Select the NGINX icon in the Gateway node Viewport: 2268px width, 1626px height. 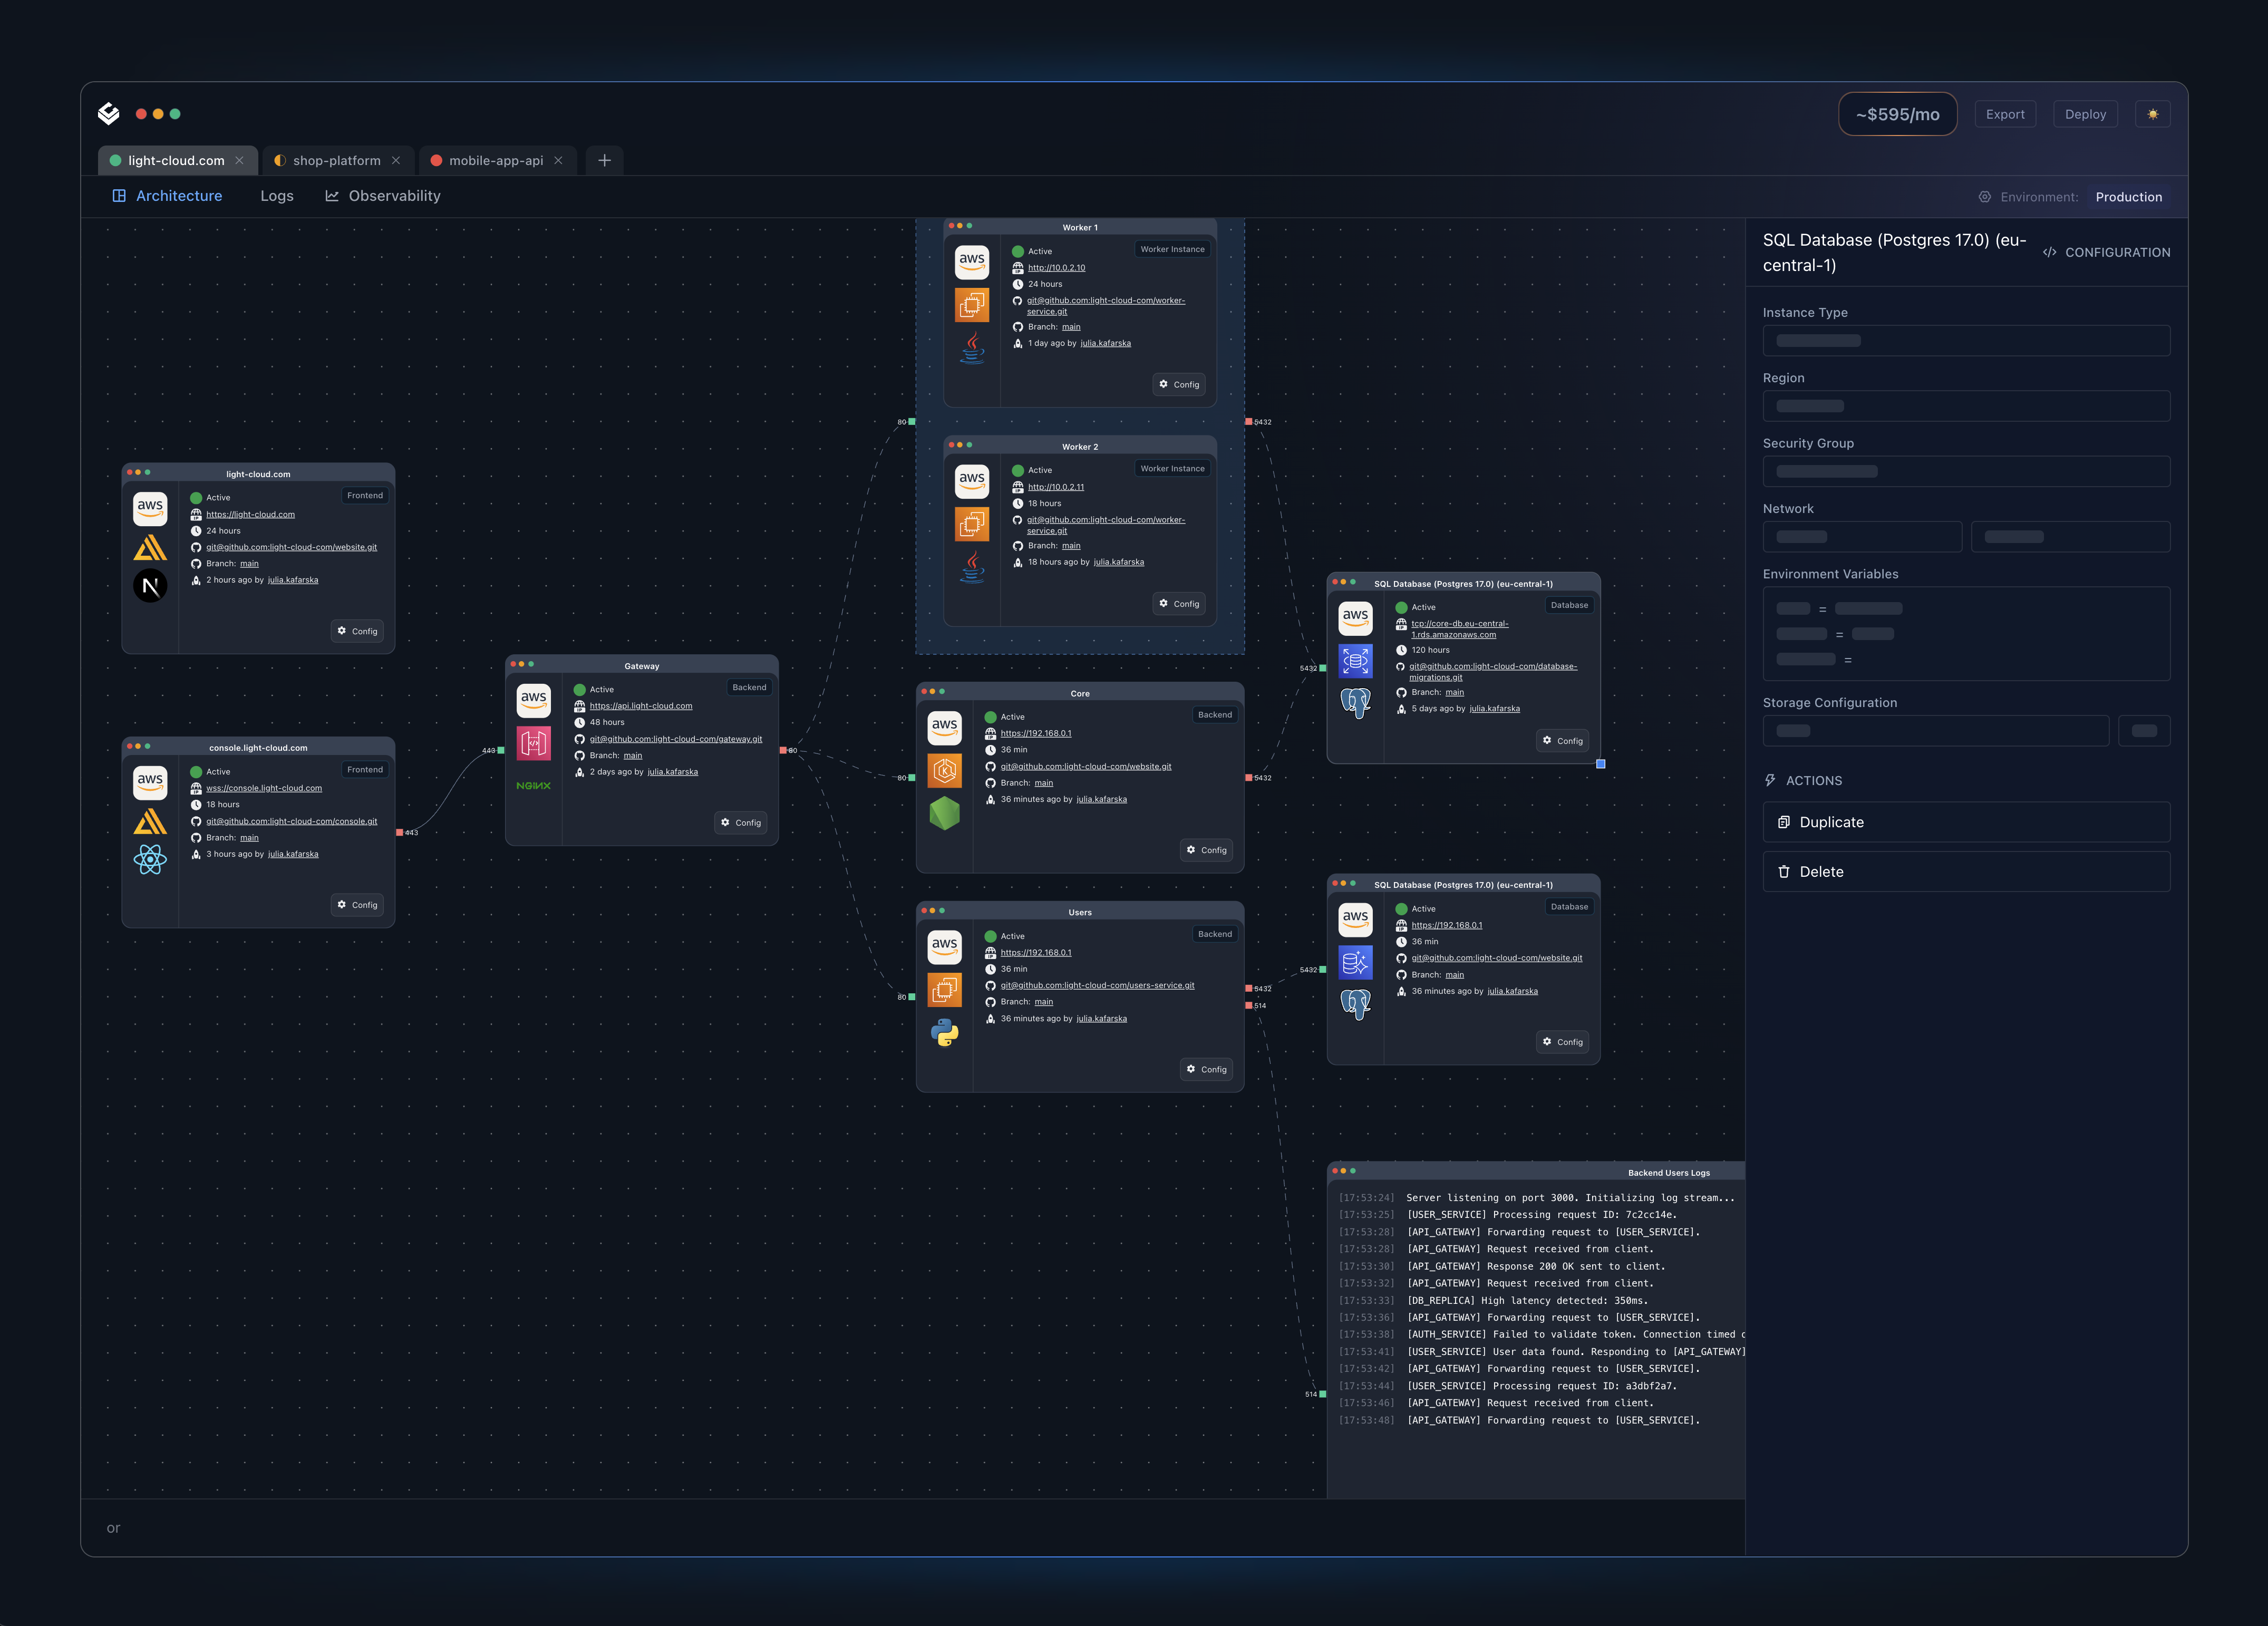click(x=533, y=786)
